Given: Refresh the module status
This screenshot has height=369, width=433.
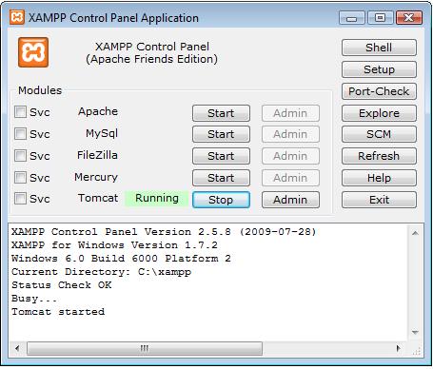Looking at the screenshot, I should click(379, 156).
